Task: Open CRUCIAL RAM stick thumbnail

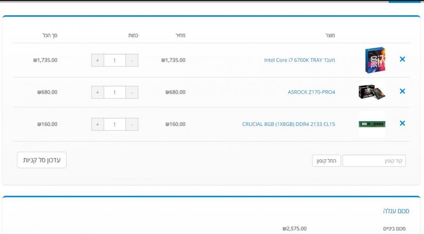Action: (372, 124)
